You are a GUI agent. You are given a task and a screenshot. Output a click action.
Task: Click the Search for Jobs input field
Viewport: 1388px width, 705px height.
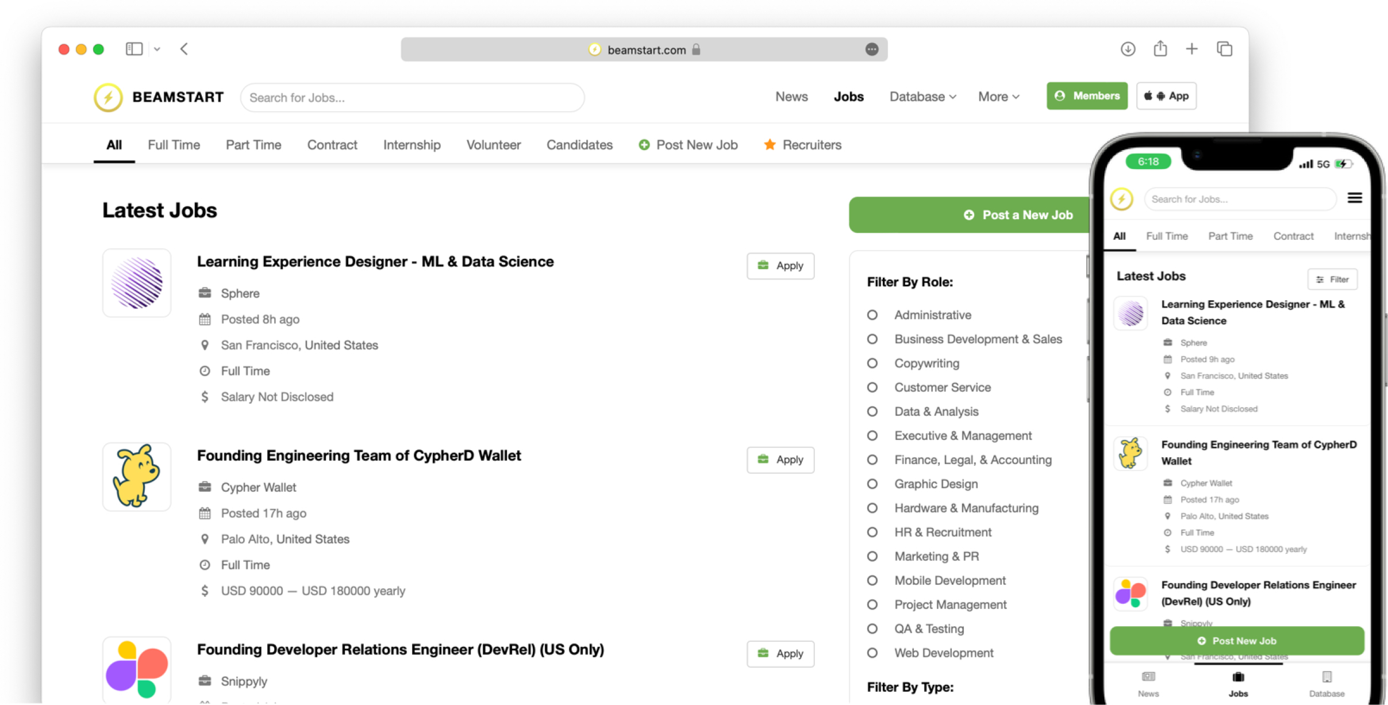click(412, 97)
